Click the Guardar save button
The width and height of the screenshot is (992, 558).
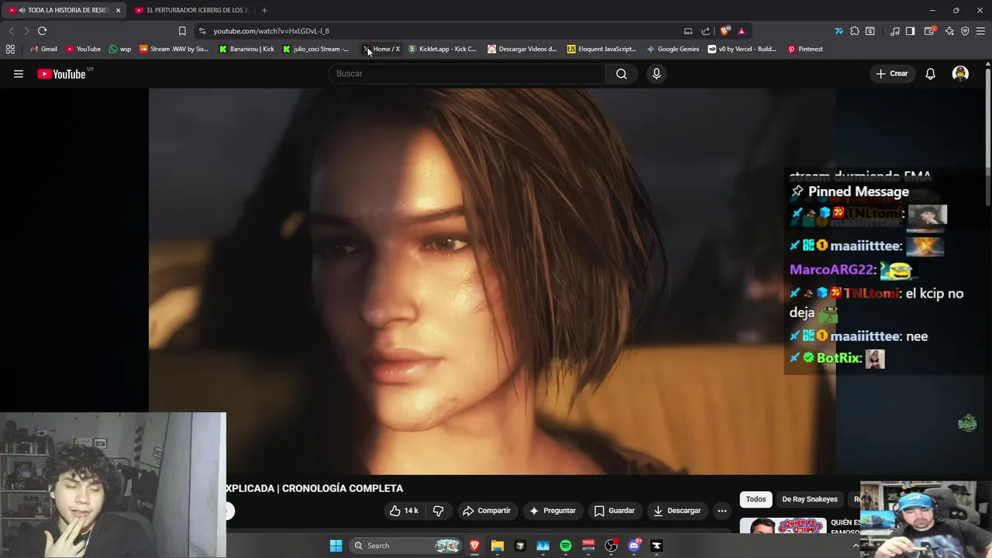tap(615, 511)
